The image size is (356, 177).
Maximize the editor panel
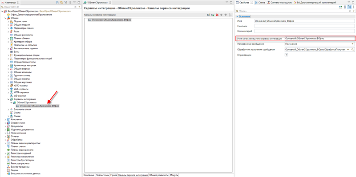point(231,3)
